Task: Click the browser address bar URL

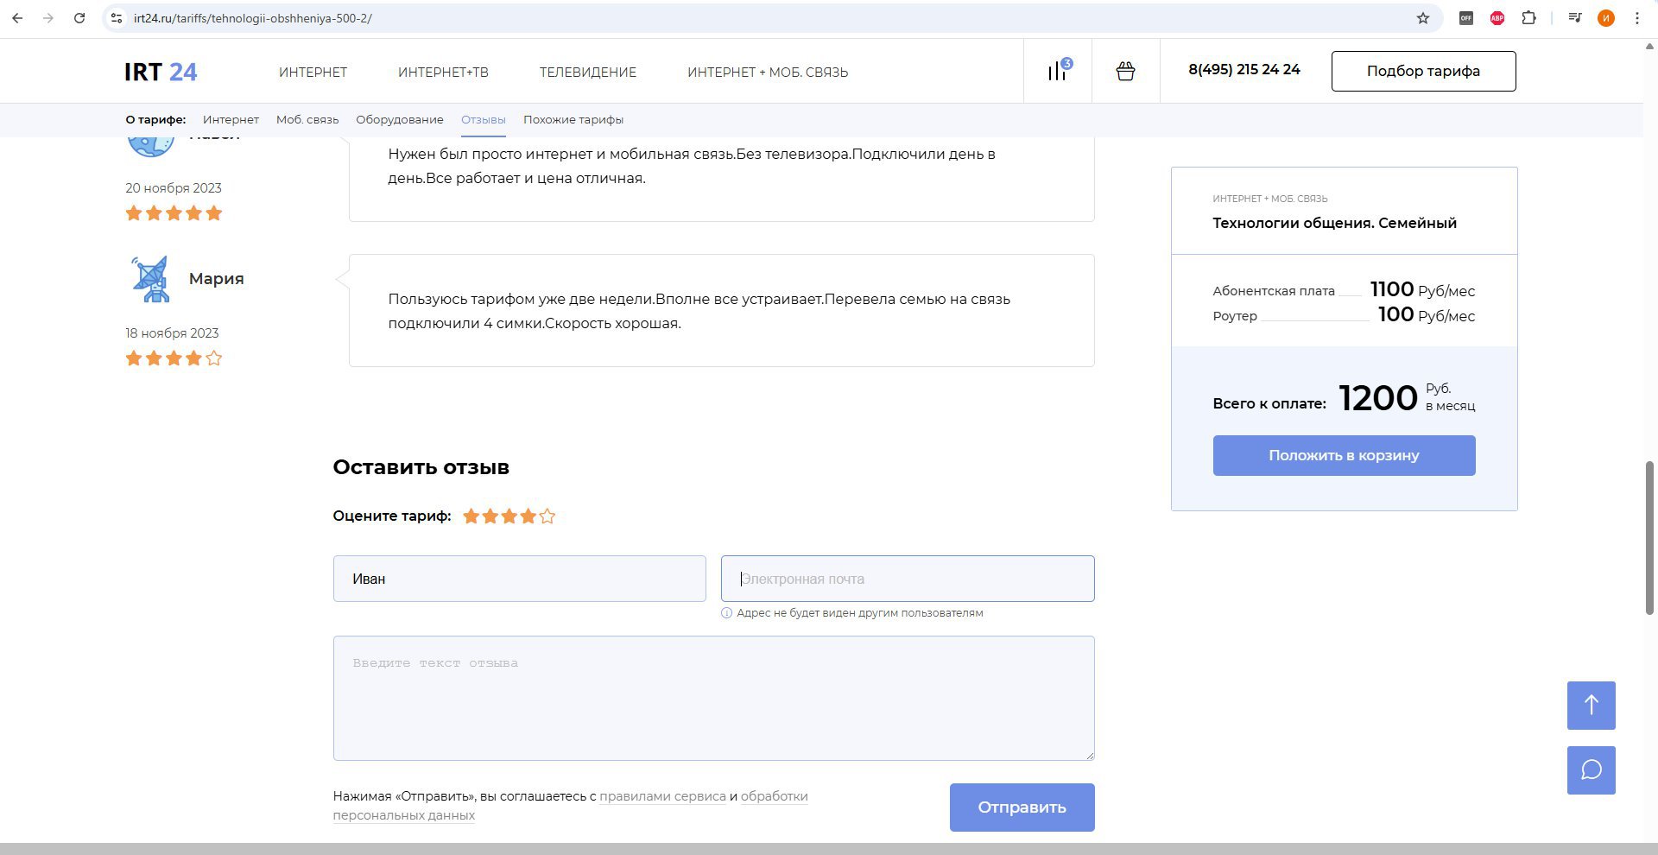Action: pyautogui.click(x=253, y=18)
